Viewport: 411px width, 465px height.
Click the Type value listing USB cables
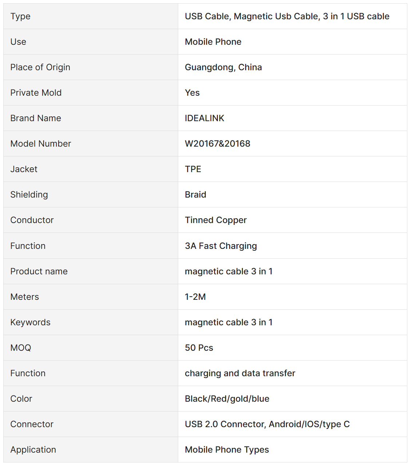point(287,16)
